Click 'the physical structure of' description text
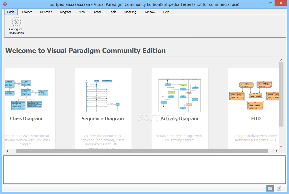Screen dimensions: 289x194 tap(27, 140)
